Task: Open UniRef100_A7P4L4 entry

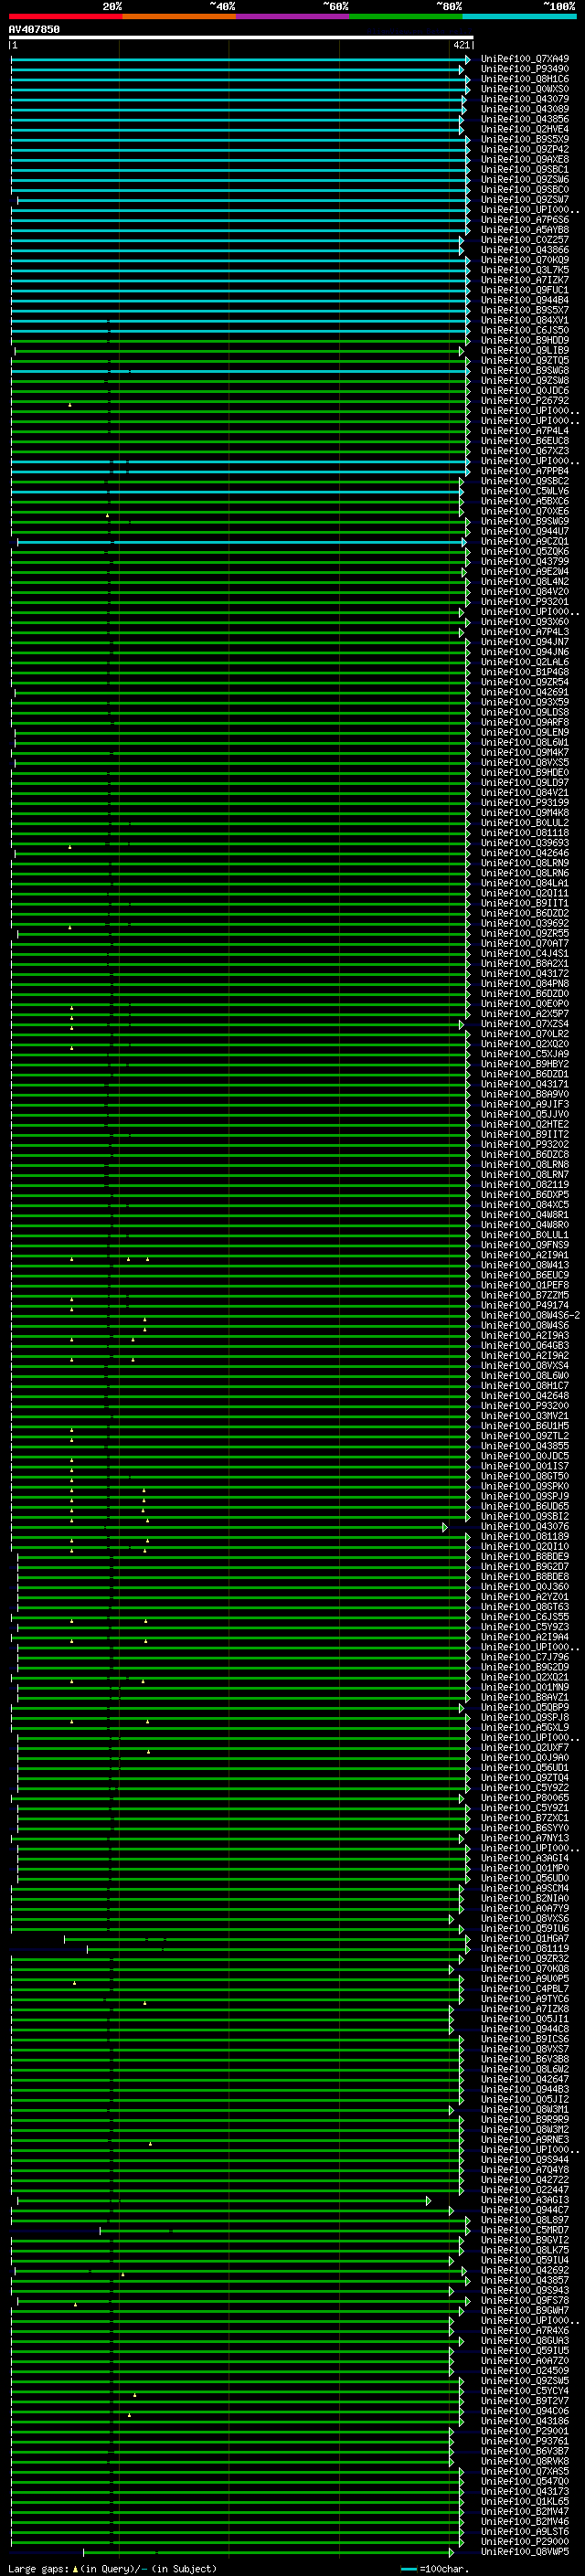Action: coord(525,431)
